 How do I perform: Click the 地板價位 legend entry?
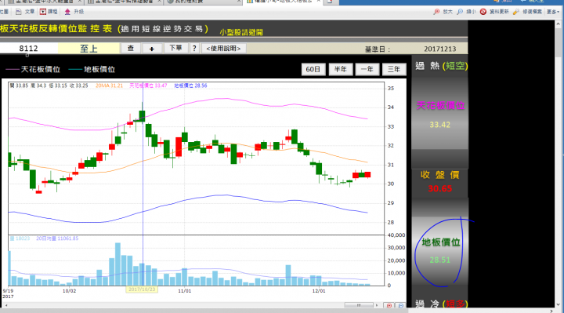(x=92, y=69)
